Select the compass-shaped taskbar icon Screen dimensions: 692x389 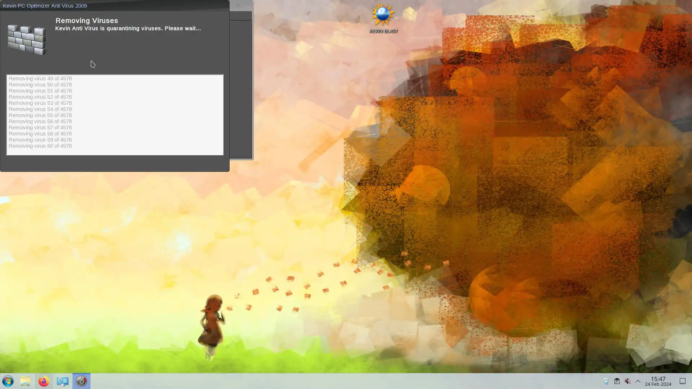pyautogui.click(x=81, y=381)
